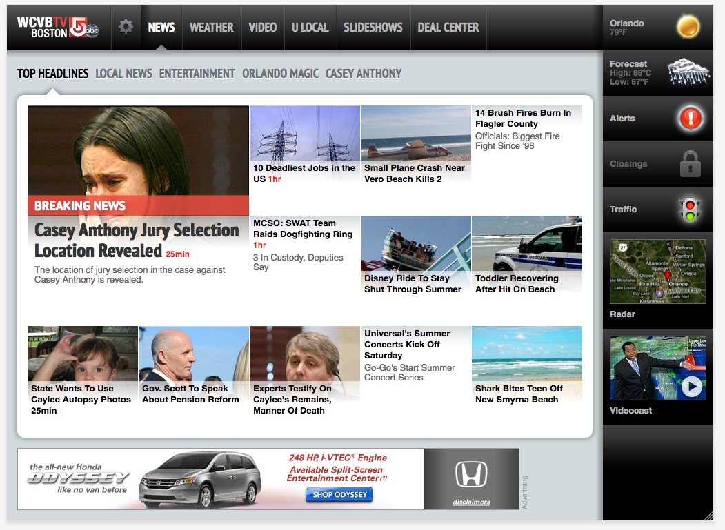Screen dimensions: 725x530
Task: Open the Traffic stoplight icon
Action: point(690,210)
